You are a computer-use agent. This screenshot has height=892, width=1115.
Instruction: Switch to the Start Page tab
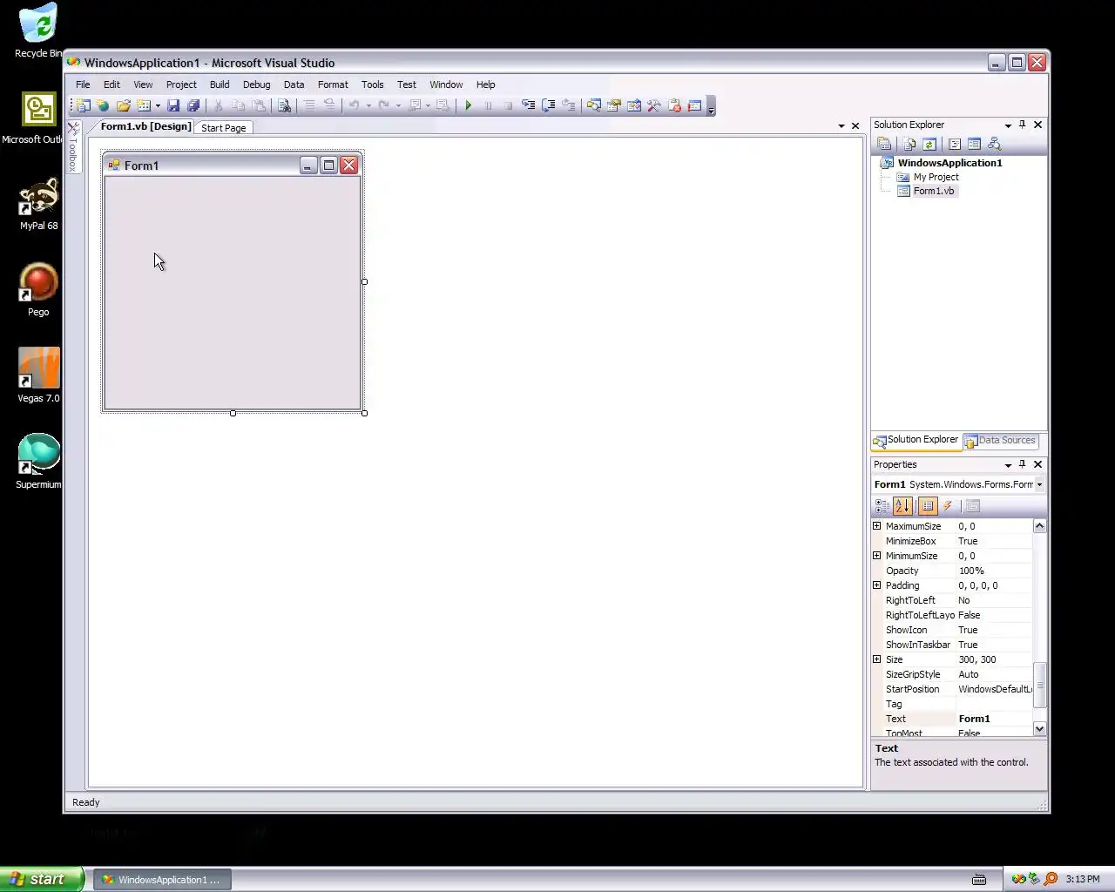[x=223, y=127]
